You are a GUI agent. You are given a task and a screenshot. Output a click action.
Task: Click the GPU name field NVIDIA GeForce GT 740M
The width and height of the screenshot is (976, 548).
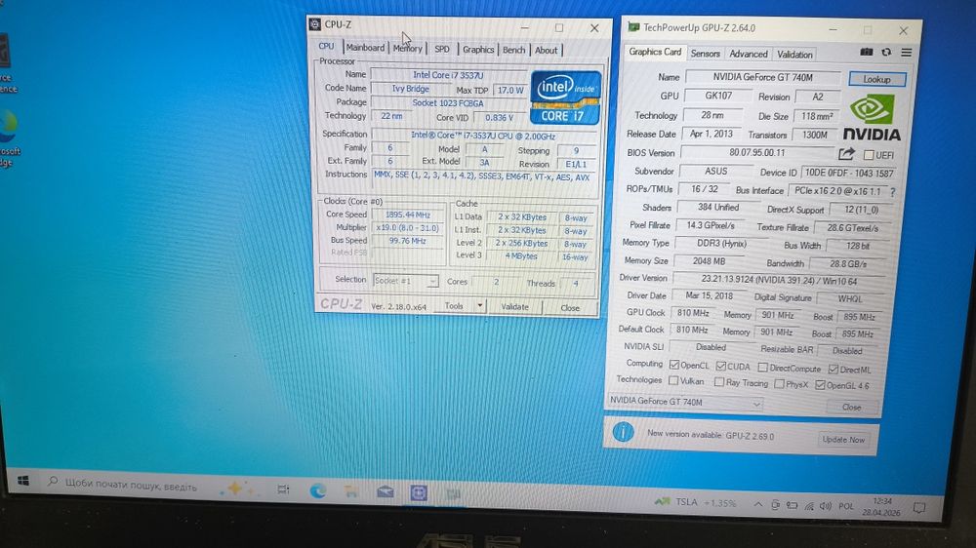(763, 78)
